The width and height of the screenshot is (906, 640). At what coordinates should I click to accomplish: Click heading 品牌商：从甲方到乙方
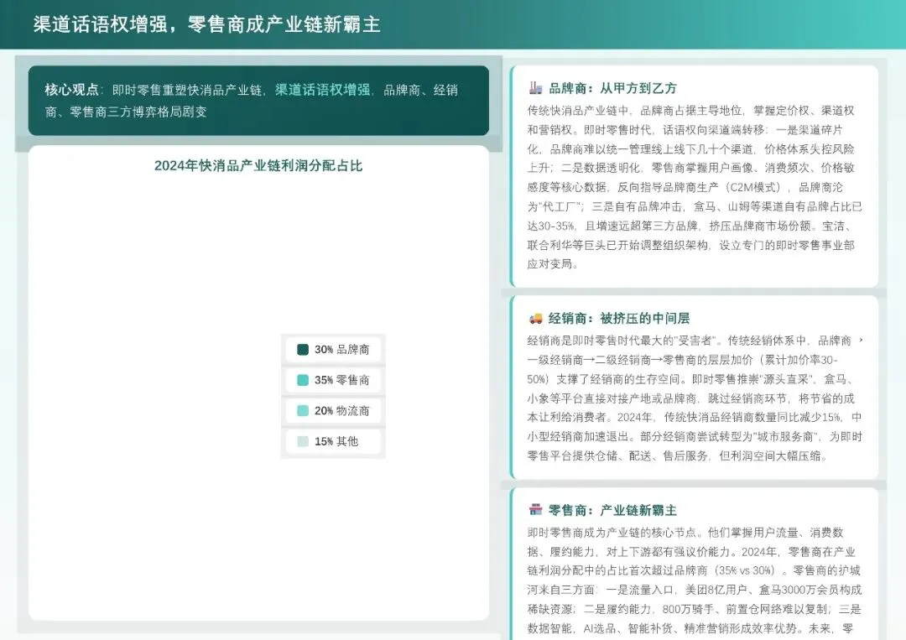point(612,88)
